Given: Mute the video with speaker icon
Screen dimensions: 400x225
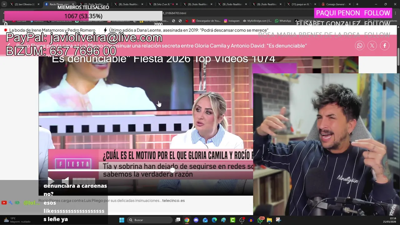Looking at the screenshot, I should [x=65, y=181].
